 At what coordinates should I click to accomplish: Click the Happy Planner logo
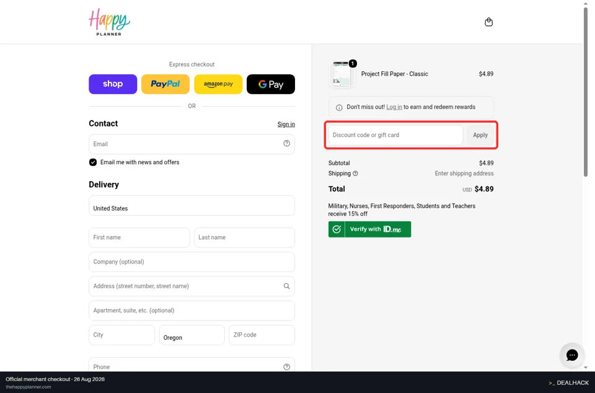tap(109, 22)
